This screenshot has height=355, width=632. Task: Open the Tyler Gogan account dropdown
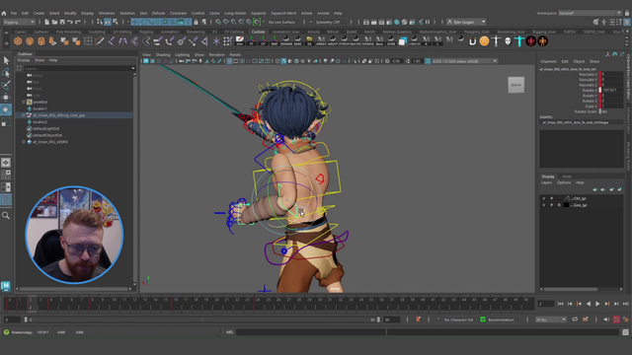point(466,22)
